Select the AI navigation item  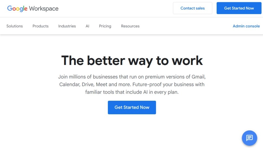[87, 26]
